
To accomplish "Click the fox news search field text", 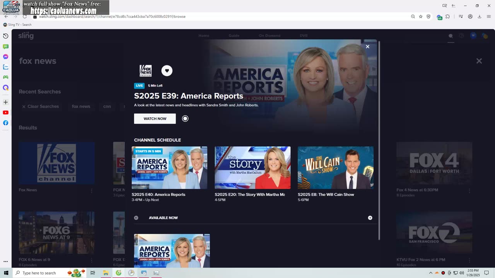I will click(38, 61).
